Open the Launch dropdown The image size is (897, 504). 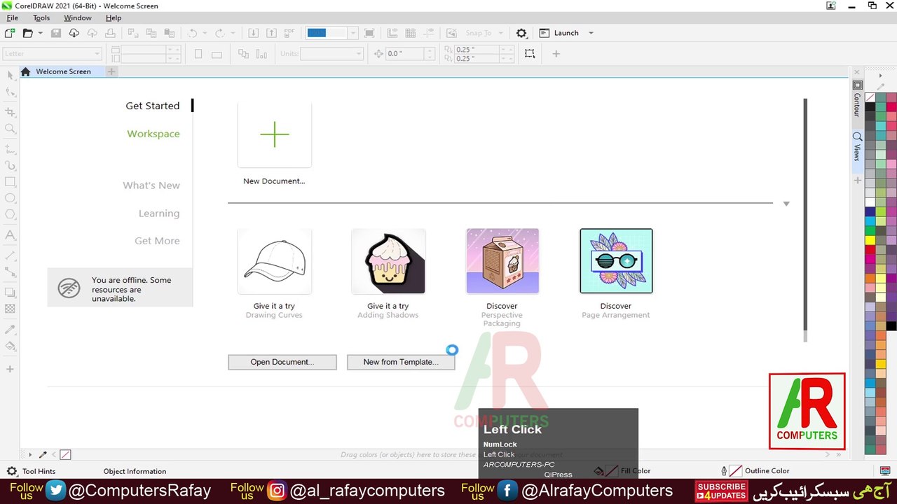(591, 33)
